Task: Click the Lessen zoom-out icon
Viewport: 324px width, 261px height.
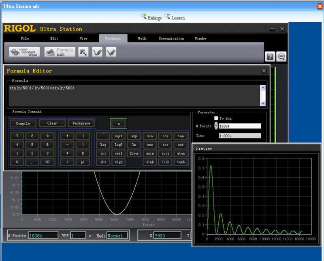Action: (x=167, y=17)
